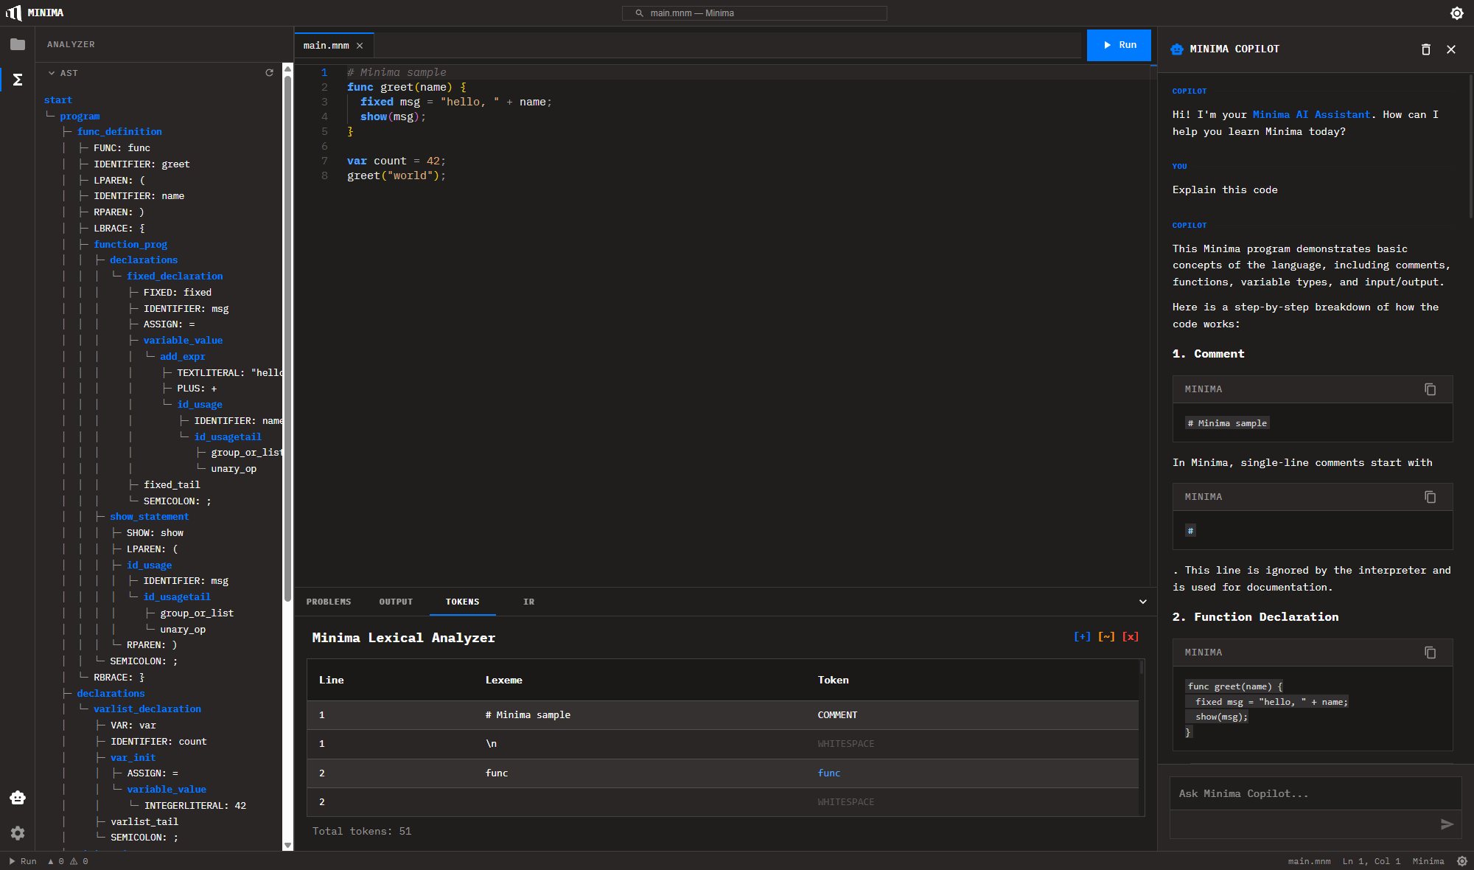
Task: Click the Minima language in status bar
Action: click(1428, 861)
